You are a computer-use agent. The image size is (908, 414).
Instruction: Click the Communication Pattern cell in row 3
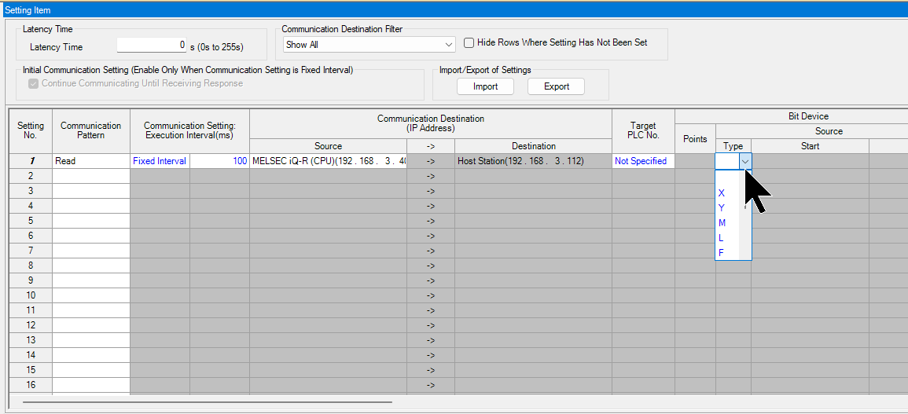(x=91, y=191)
